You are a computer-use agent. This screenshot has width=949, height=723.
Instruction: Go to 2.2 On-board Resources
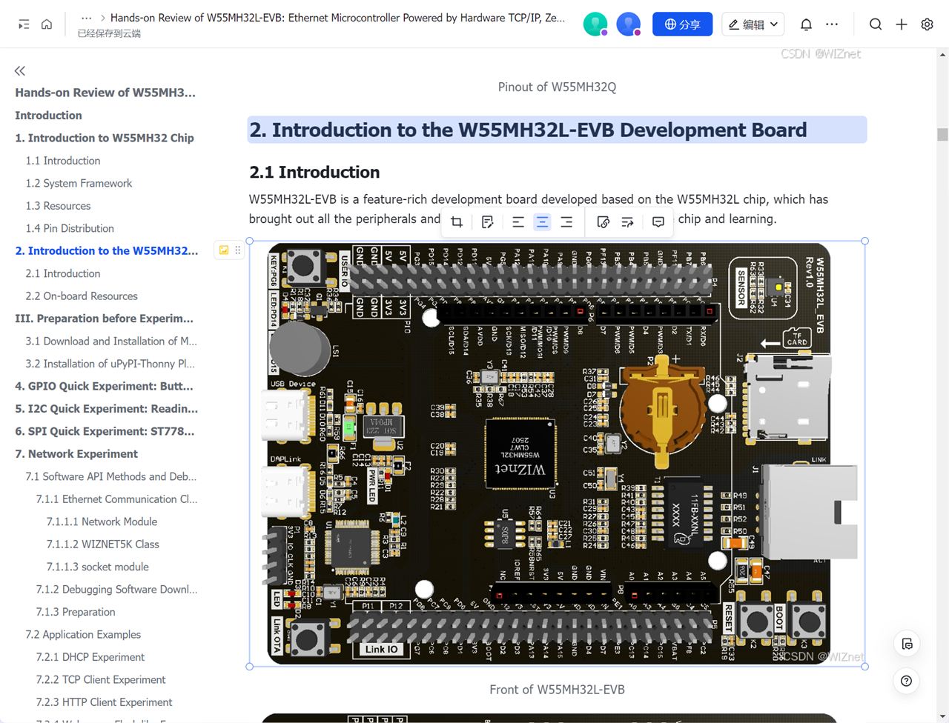point(82,296)
